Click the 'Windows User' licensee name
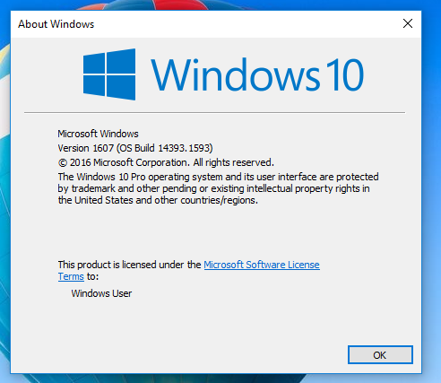The image size is (441, 383). [x=101, y=293]
